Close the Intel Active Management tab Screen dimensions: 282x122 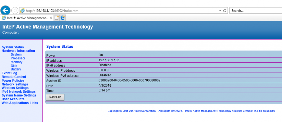[51, 18]
